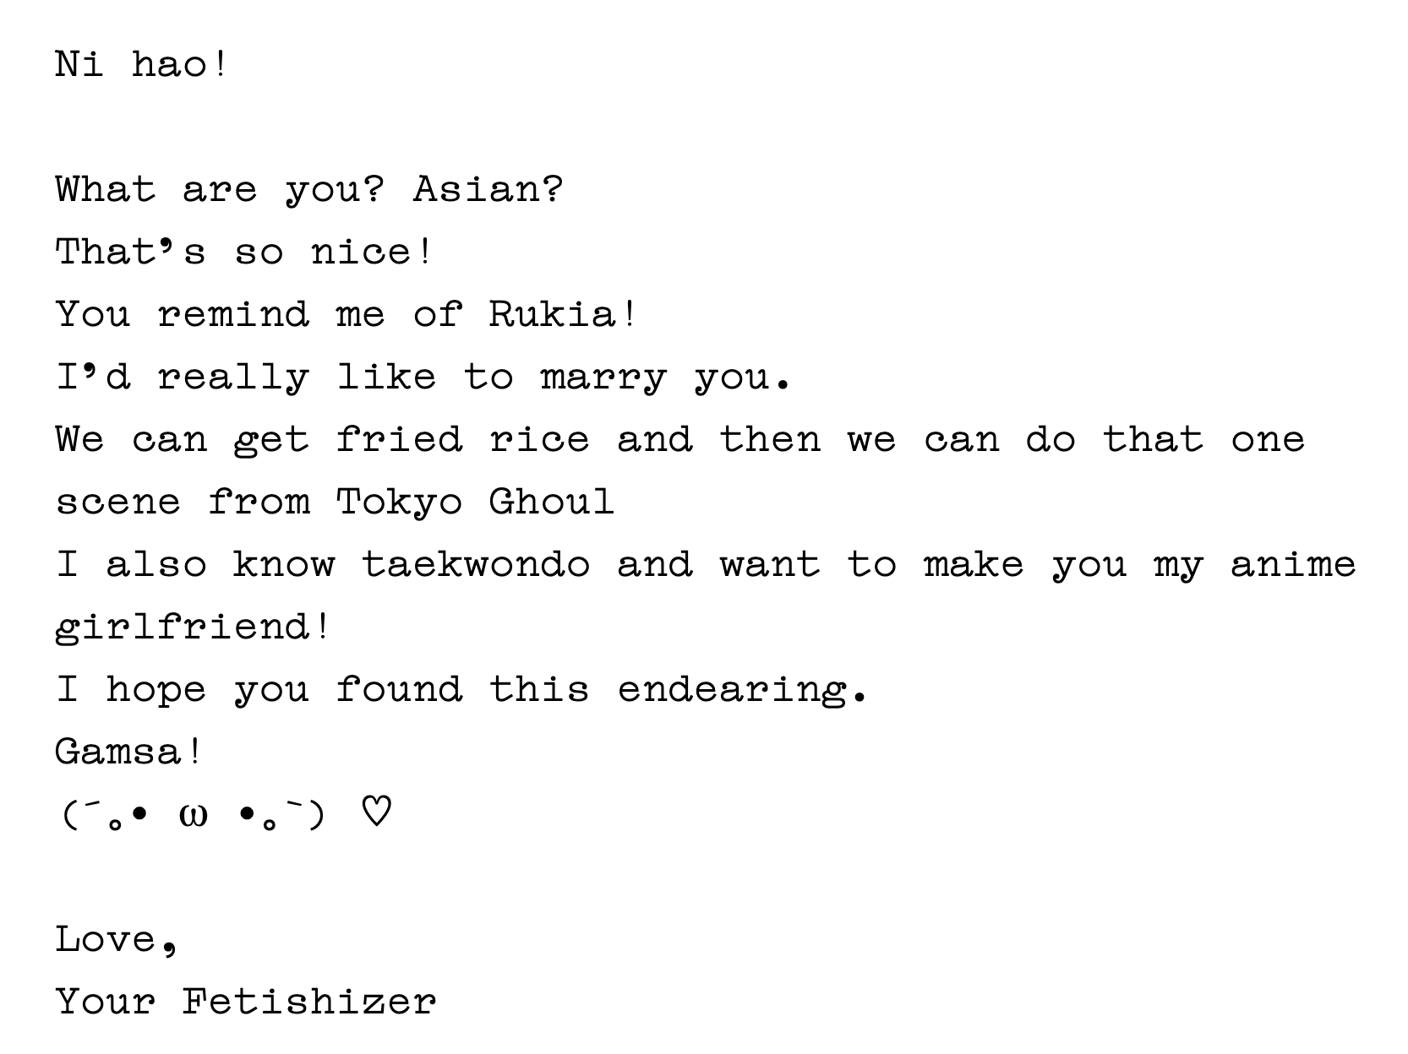Click the heart symbol after the emoticon

376,812
